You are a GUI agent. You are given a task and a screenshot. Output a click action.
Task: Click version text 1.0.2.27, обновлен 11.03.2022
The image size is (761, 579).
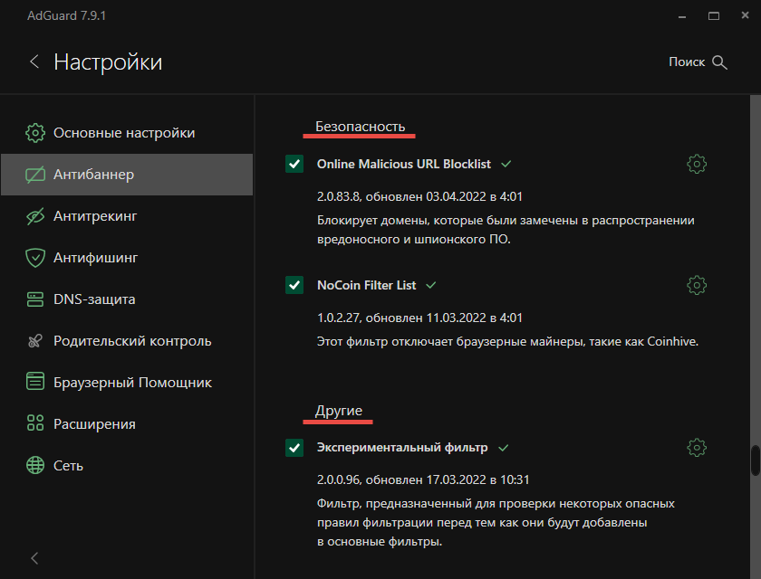[x=419, y=318]
